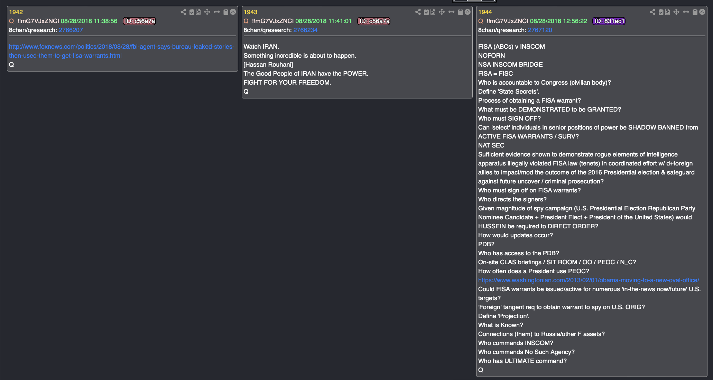713x380 pixels.
Task: Click the share icon on post 1944
Action: point(652,12)
